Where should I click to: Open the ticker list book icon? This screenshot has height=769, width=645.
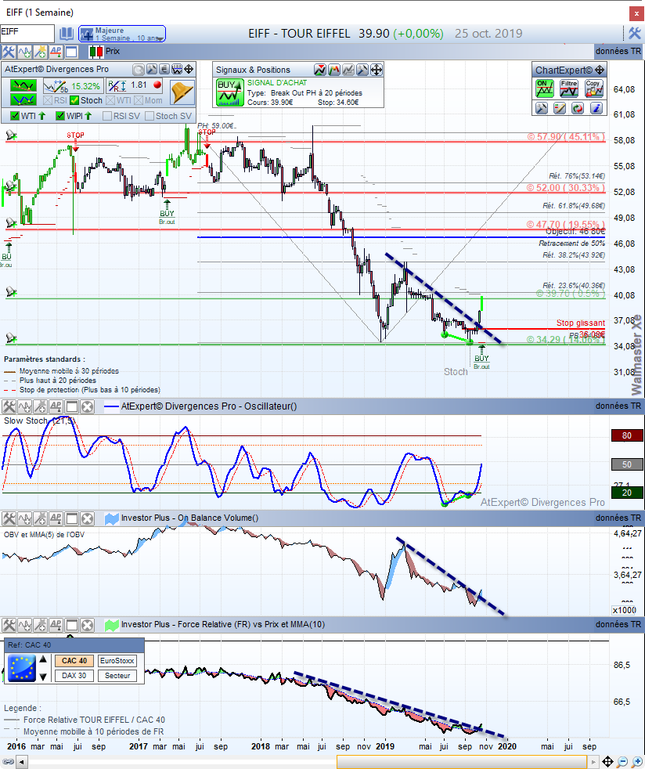67,34
